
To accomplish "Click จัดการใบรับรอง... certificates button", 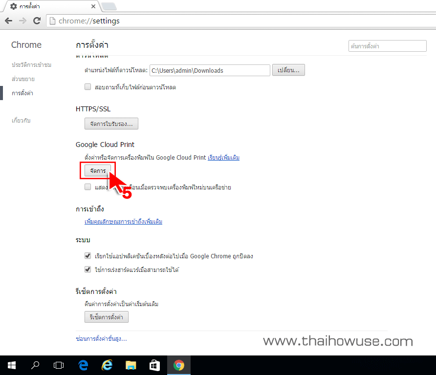I will [x=111, y=124].
